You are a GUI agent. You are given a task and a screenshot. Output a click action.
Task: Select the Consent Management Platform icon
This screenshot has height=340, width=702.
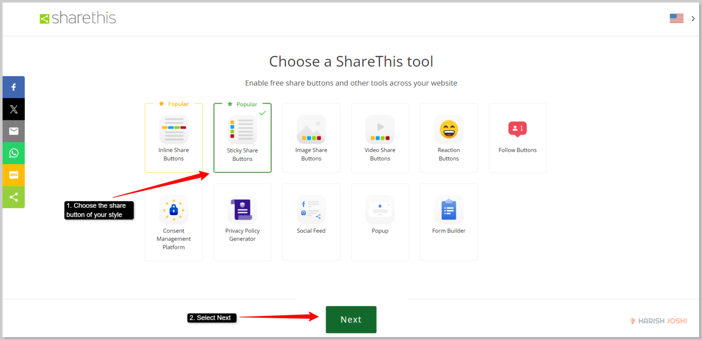(x=174, y=210)
